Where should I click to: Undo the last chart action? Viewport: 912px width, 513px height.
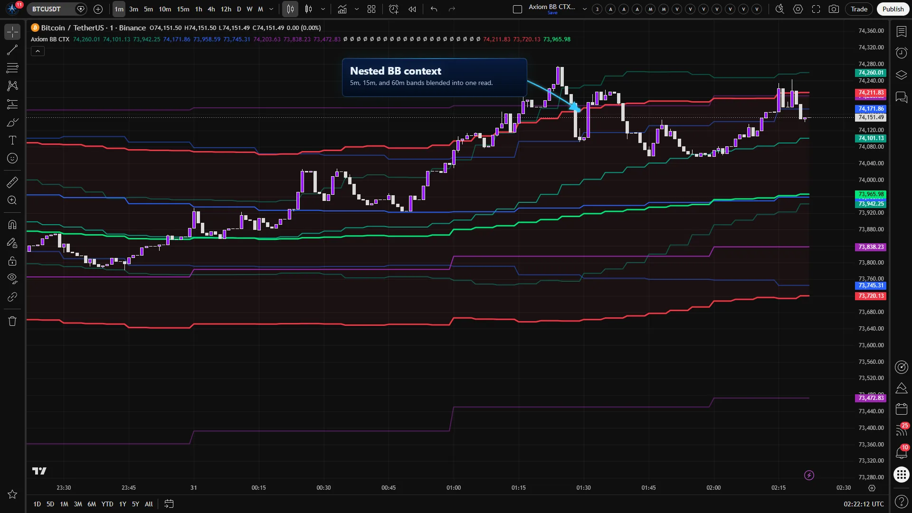[434, 9]
